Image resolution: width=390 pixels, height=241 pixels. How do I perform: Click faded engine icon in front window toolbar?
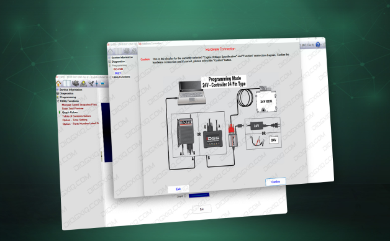click(127, 51)
